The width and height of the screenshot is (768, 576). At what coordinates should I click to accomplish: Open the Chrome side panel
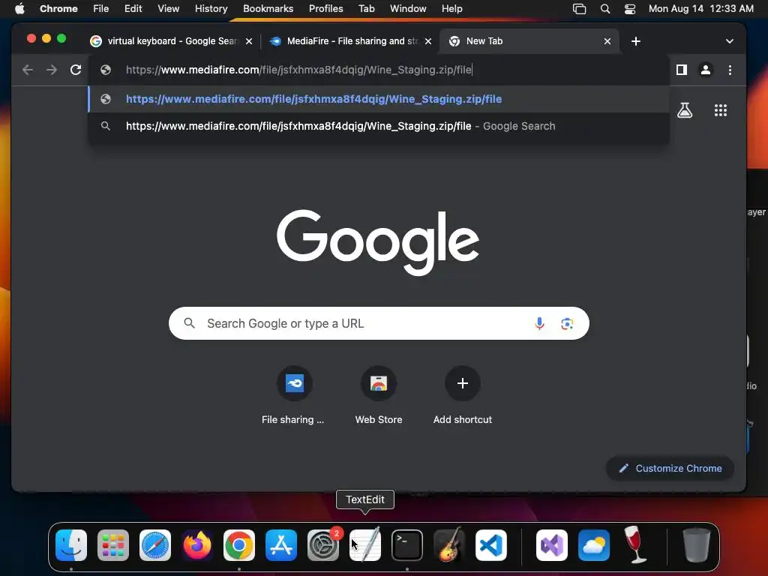pyautogui.click(x=681, y=70)
